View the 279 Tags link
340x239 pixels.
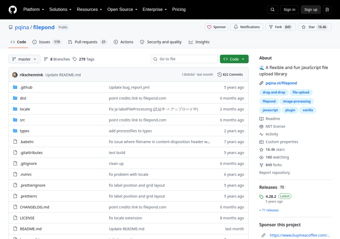pyautogui.click(x=84, y=59)
